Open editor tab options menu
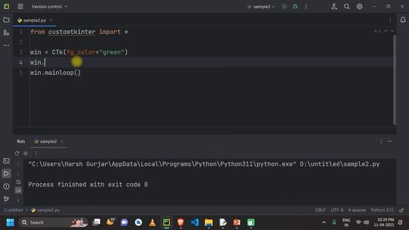 390,20
